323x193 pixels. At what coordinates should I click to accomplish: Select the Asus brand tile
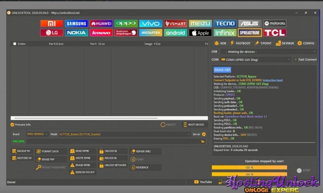point(250,24)
